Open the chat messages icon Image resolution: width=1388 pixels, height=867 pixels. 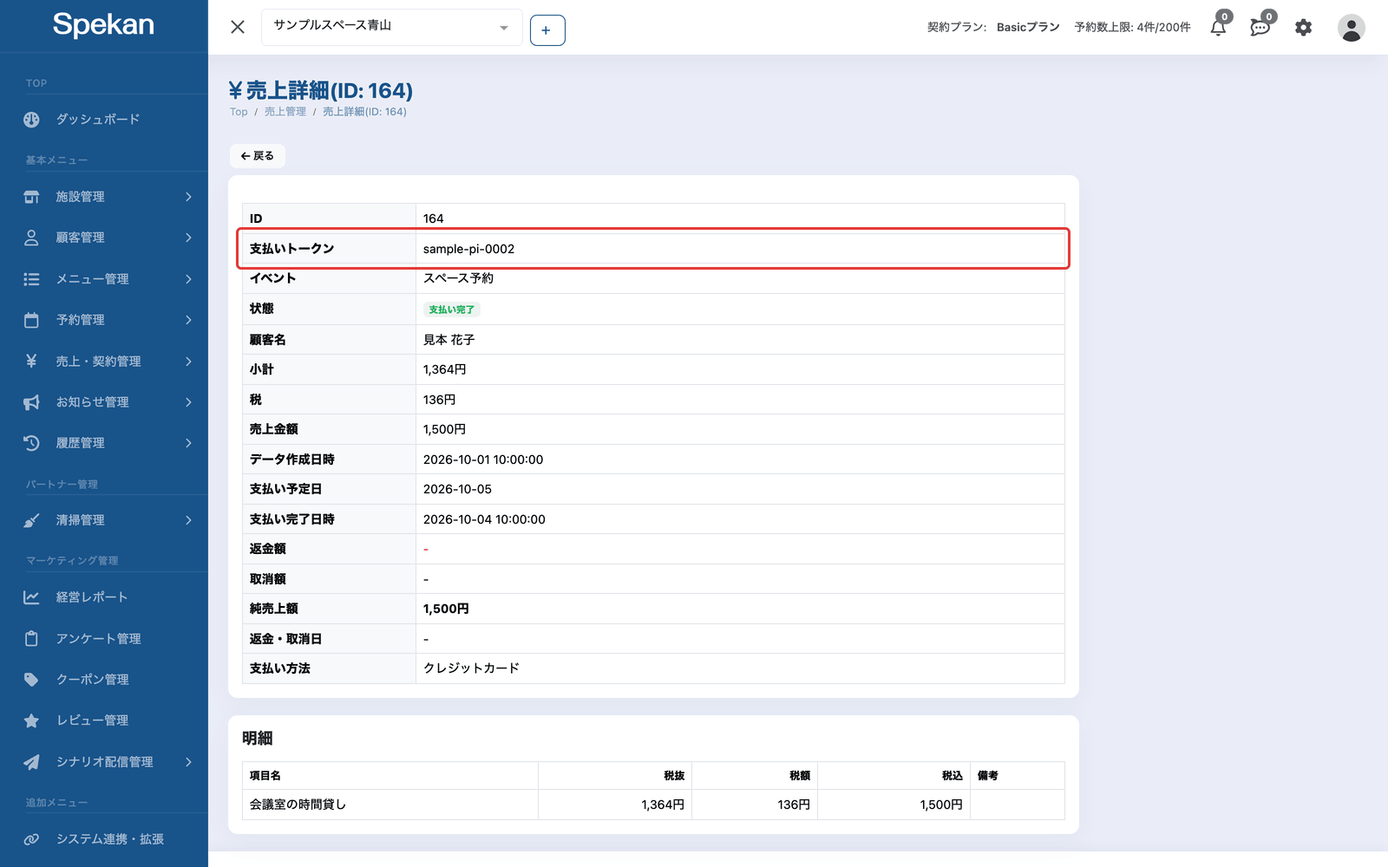pos(1260,27)
